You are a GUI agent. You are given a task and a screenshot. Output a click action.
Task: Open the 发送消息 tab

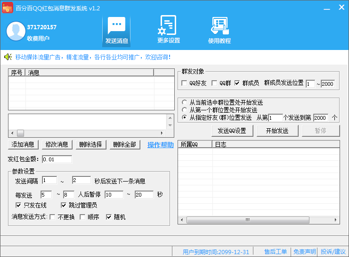(116, 31)
